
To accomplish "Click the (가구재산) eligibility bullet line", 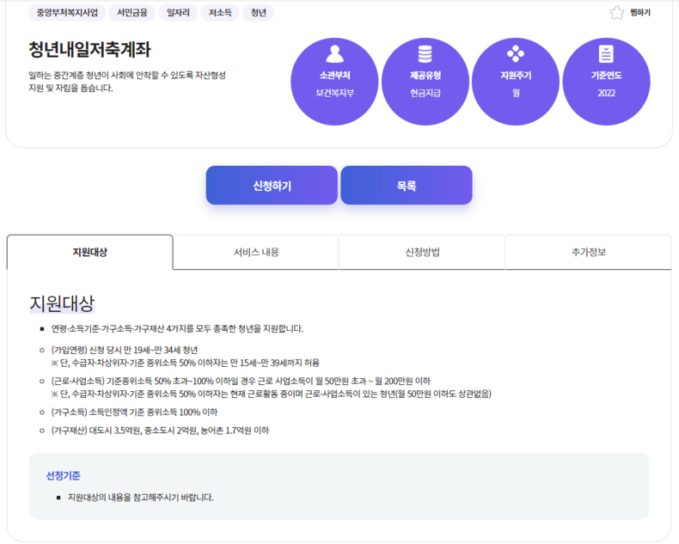I will [x=159, y=430].
